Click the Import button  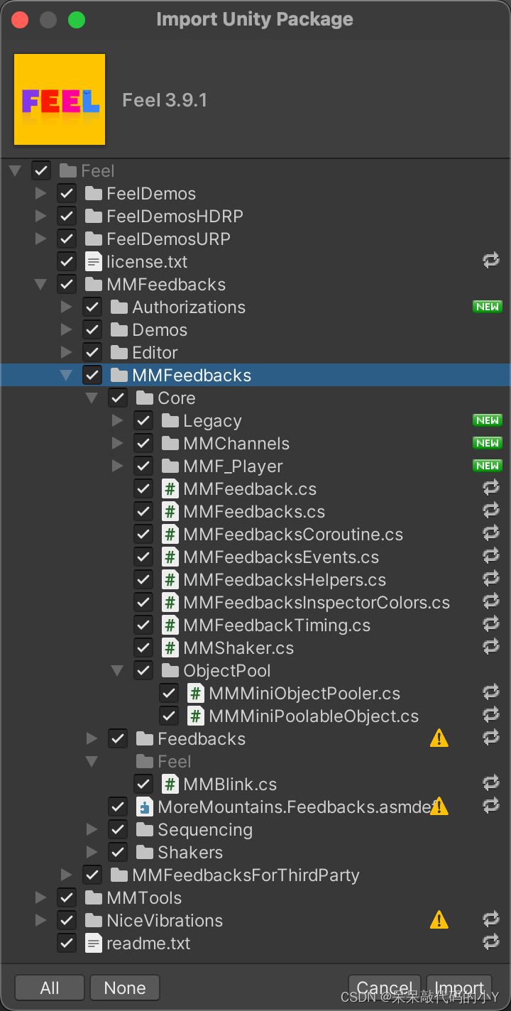point(459,988)
